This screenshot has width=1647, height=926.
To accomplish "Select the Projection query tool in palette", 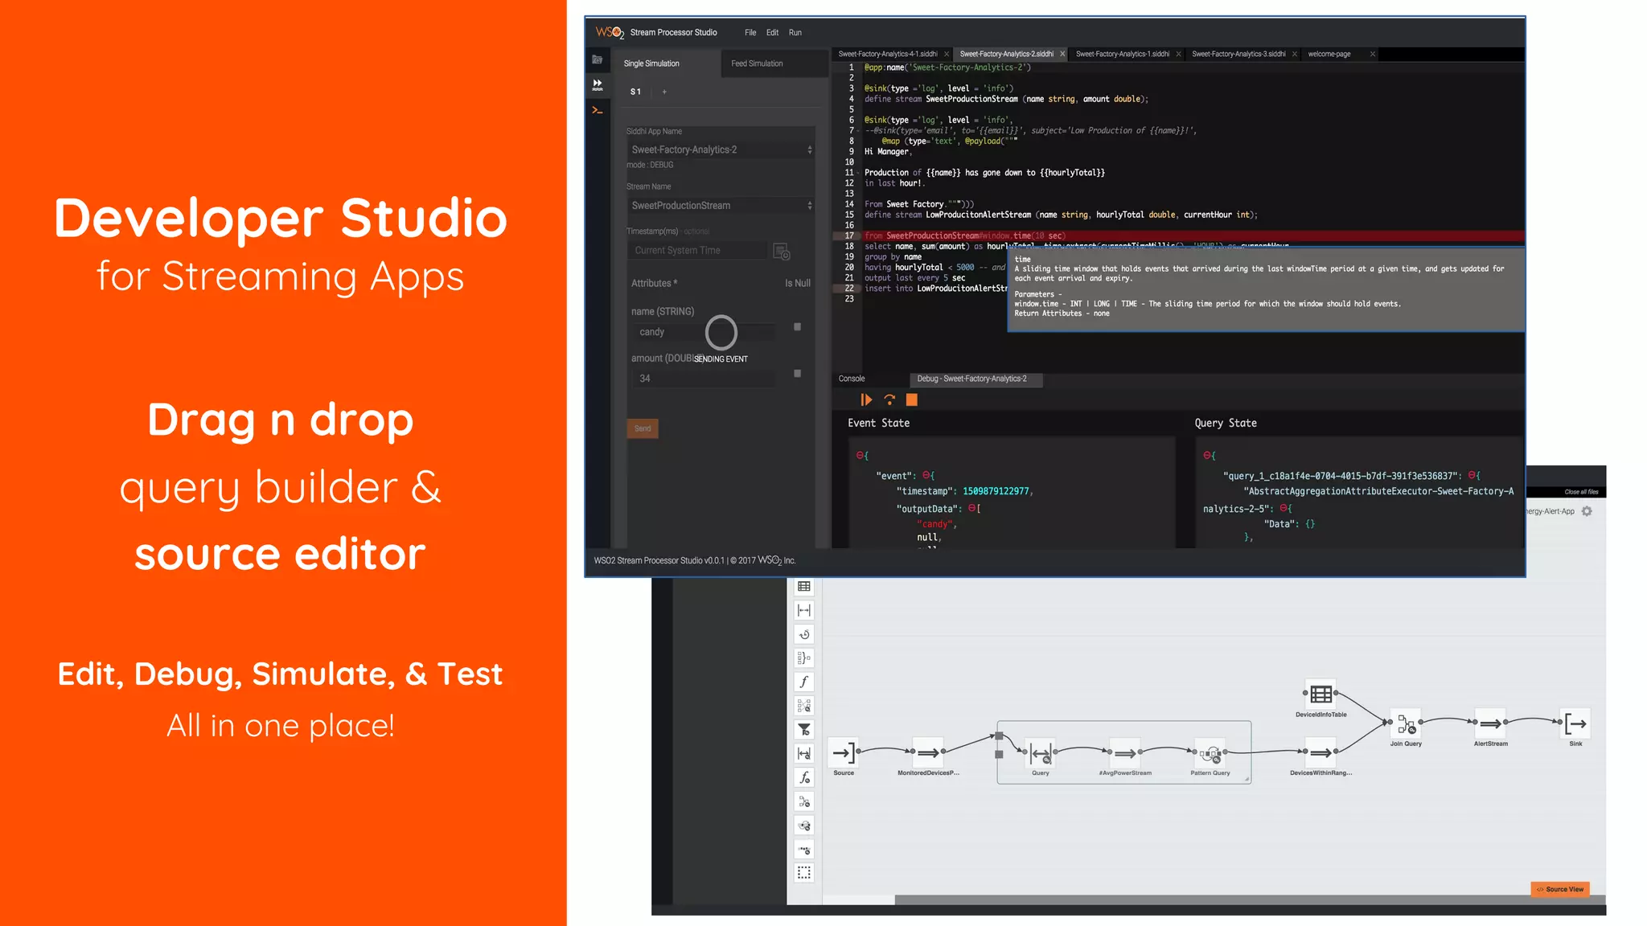I will 804,706.
